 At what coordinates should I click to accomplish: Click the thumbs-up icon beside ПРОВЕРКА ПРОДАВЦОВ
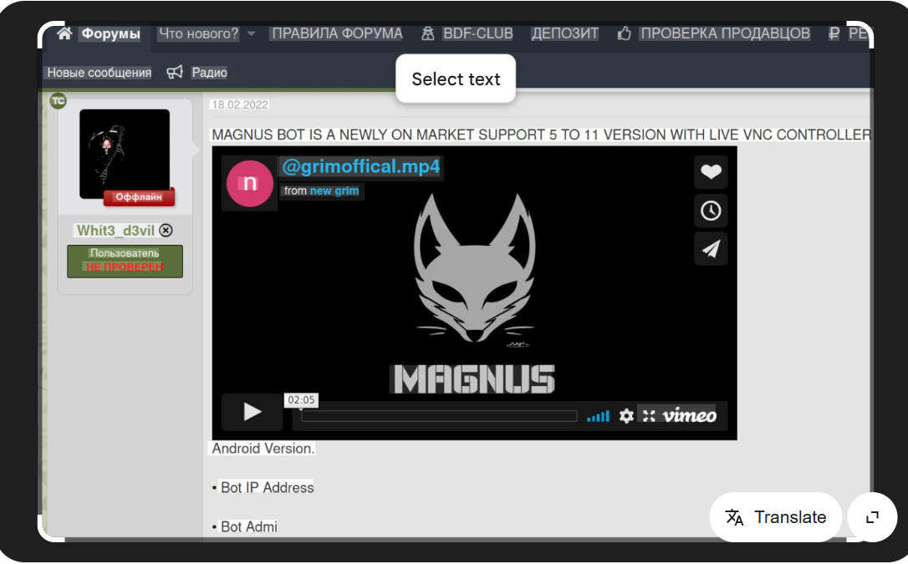623,33
